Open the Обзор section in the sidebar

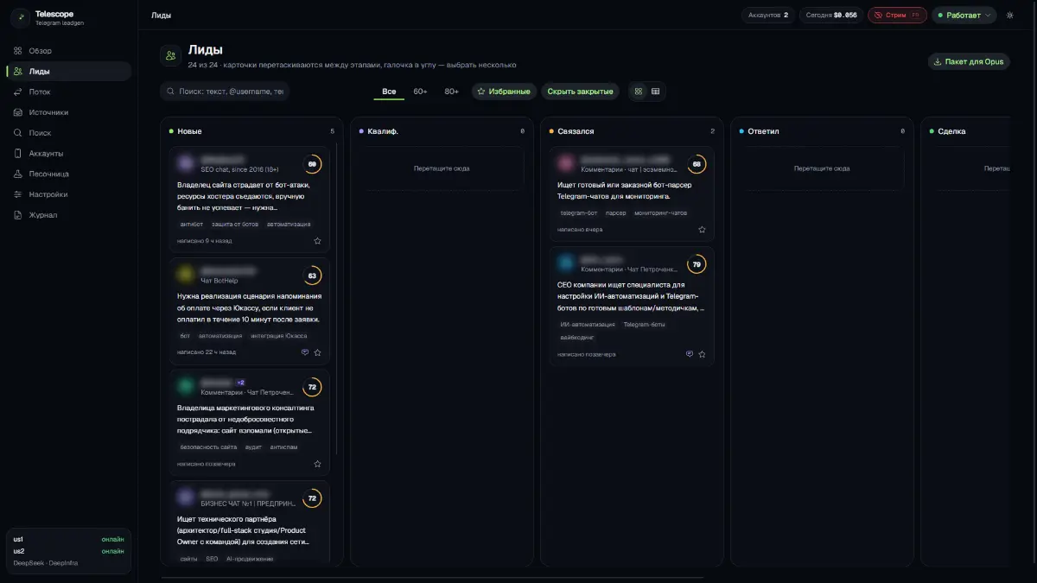pos(69,51)
